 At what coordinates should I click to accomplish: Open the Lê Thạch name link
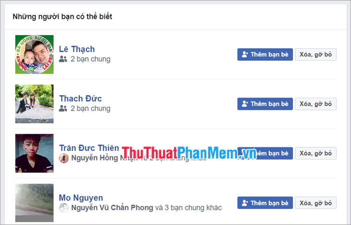coord(77,49)
